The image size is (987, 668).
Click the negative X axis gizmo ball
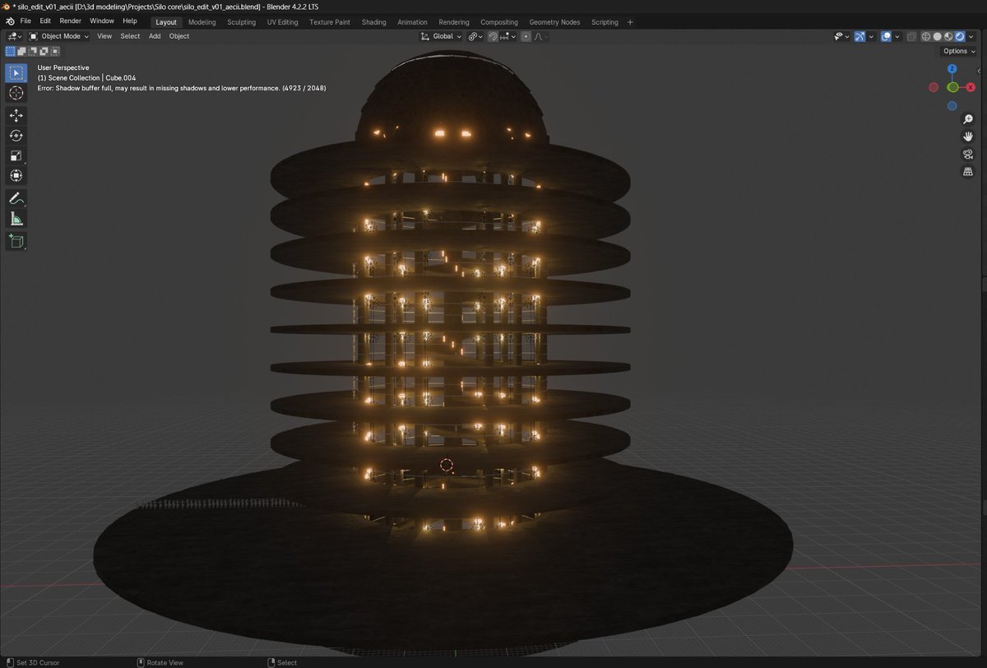pos(934,87)
